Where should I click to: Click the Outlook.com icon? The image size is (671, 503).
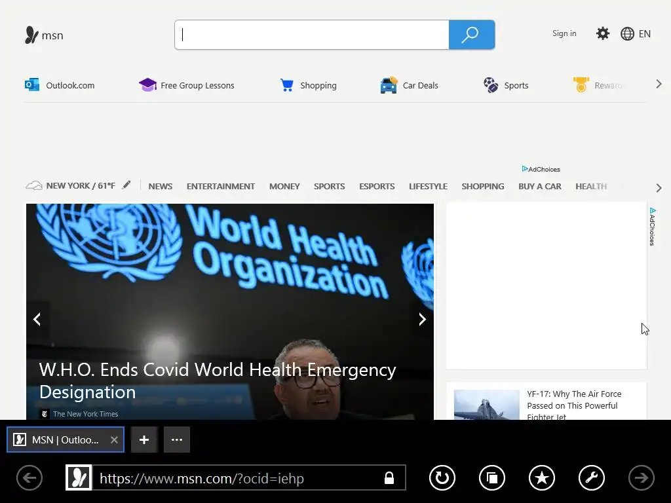pos(31,84)
